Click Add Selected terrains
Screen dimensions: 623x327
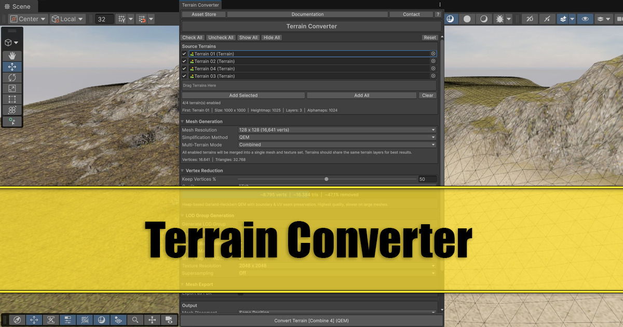pyautogui.click(x=243, y=96)
